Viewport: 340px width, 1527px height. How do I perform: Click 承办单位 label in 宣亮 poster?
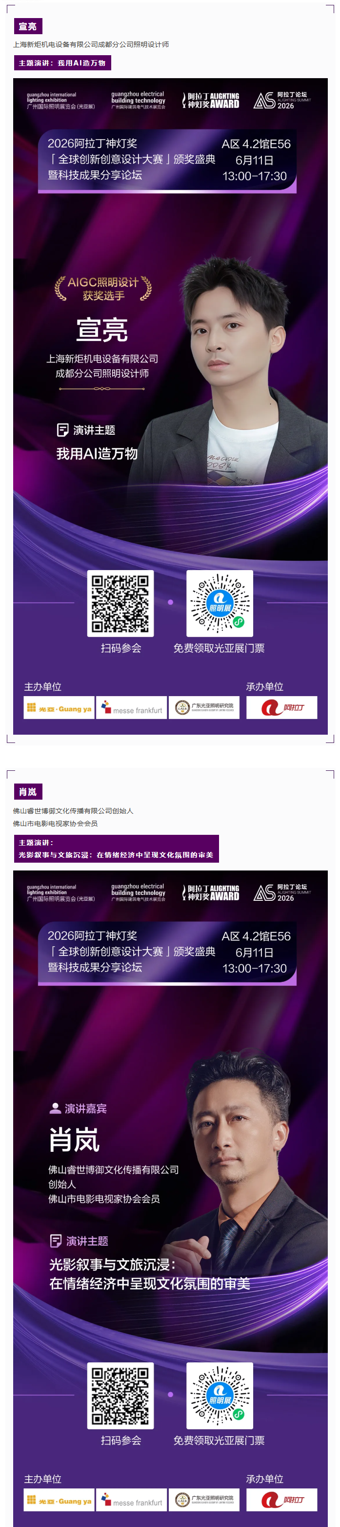[265, 686]
